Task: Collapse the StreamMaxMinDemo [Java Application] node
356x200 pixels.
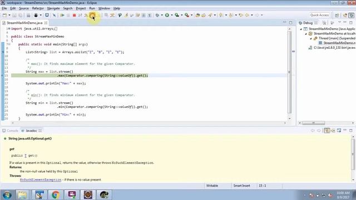Action: 301,29
